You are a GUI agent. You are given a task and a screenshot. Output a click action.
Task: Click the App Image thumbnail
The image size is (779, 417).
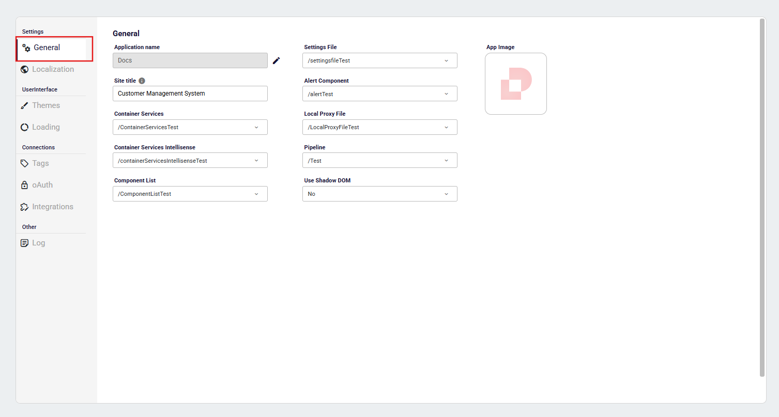tap(515, 84)
